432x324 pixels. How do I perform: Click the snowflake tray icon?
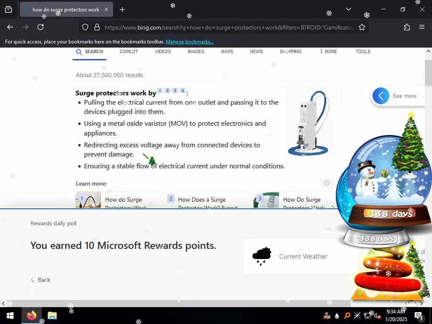coord(357,316)
